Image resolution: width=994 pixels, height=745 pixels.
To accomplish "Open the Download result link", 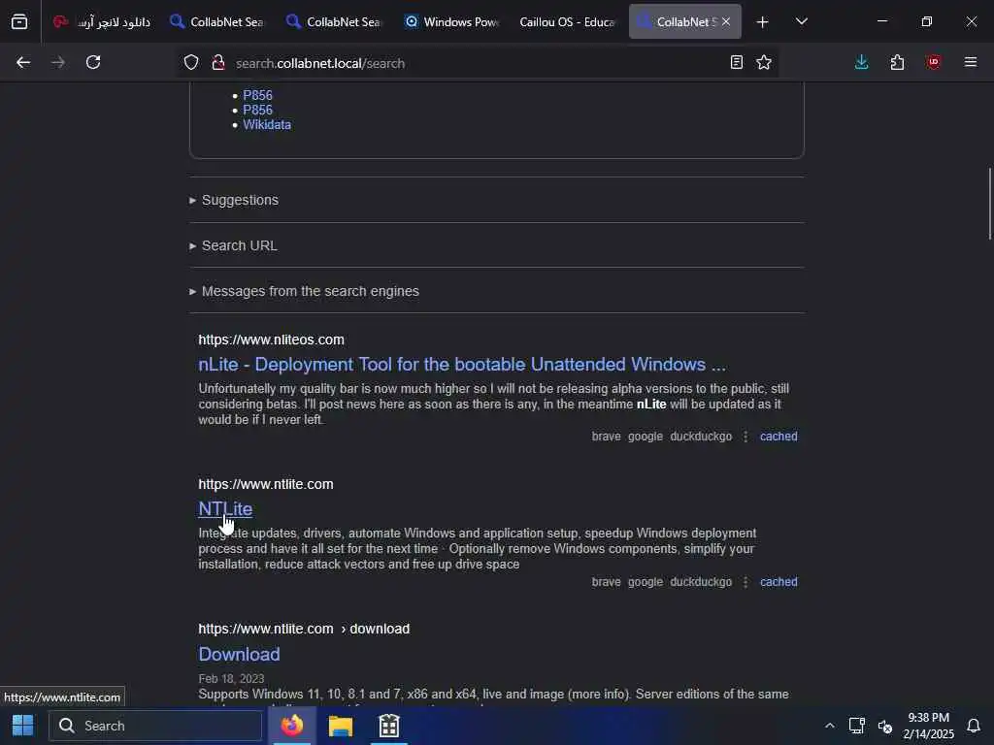I will (x=239, y=654).
